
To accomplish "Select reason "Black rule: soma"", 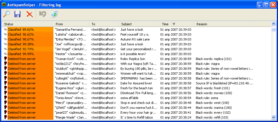I will point(207,98).
